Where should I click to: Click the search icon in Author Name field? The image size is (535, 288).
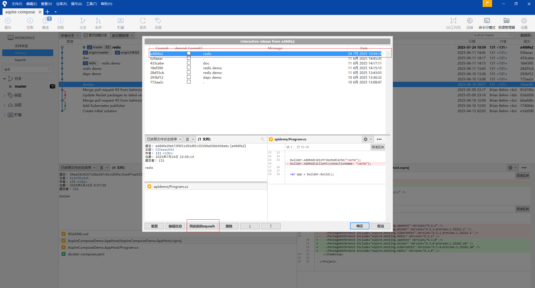click(x=511, y=35)
